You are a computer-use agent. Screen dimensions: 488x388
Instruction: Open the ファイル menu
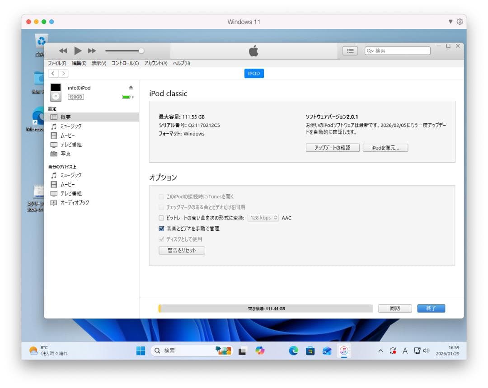click(56, 63)
